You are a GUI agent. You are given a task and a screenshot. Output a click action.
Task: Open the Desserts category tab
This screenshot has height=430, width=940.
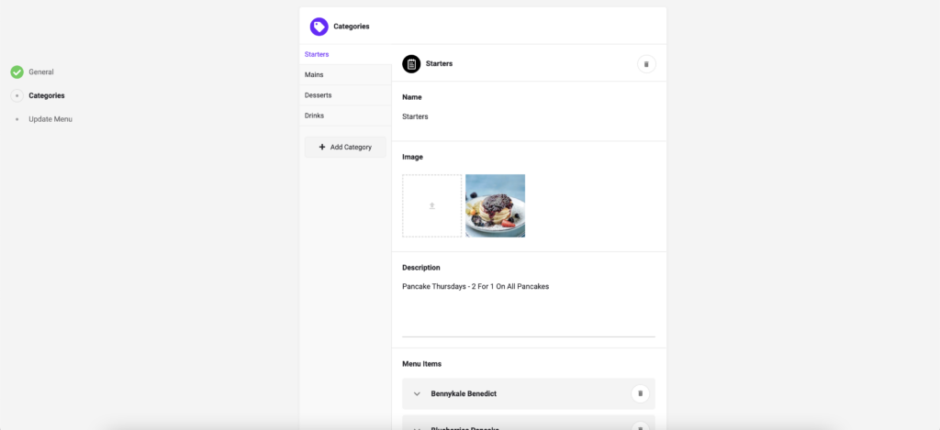pos(345,95)
